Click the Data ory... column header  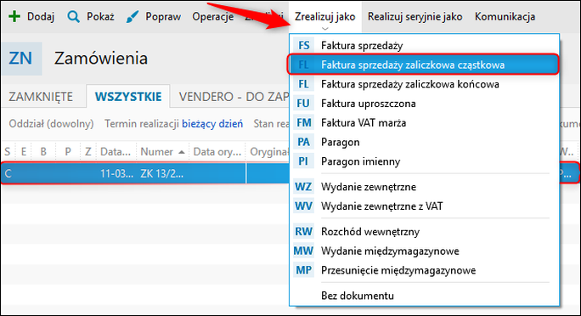click(217, 152)
